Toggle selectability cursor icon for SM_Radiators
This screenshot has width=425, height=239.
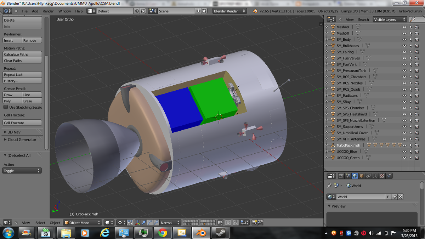pyautogui.click(x=411, y=95)
